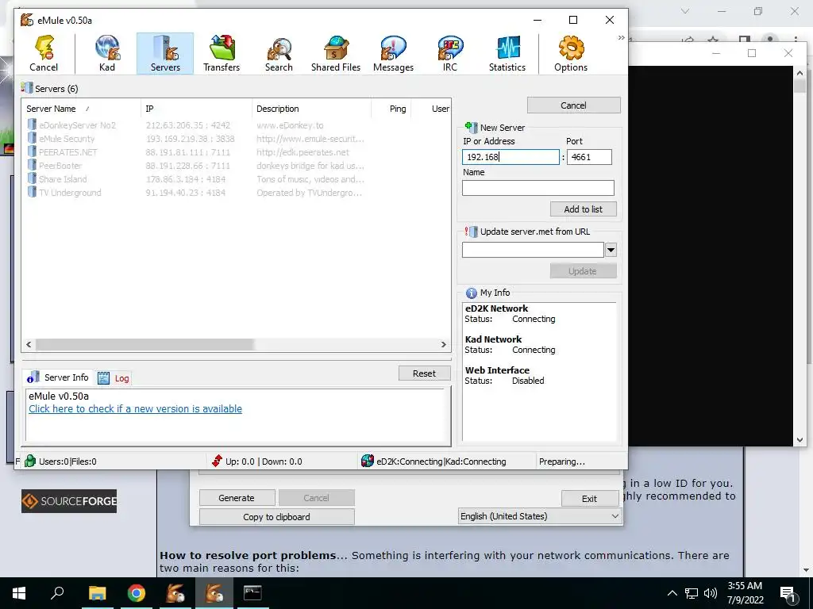
Task: Open the Search toolbar icon
Action: pos(279,53)
